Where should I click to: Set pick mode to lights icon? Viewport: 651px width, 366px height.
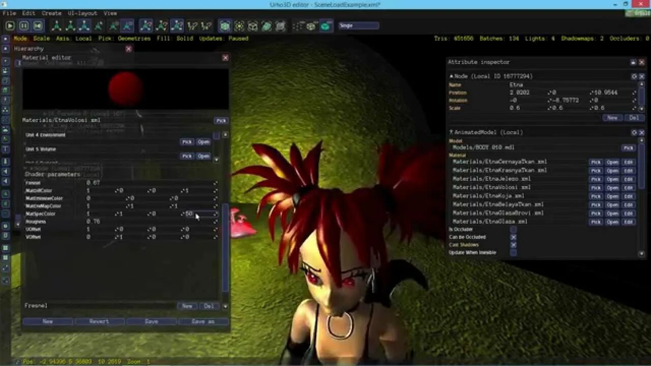pos(239,25)
